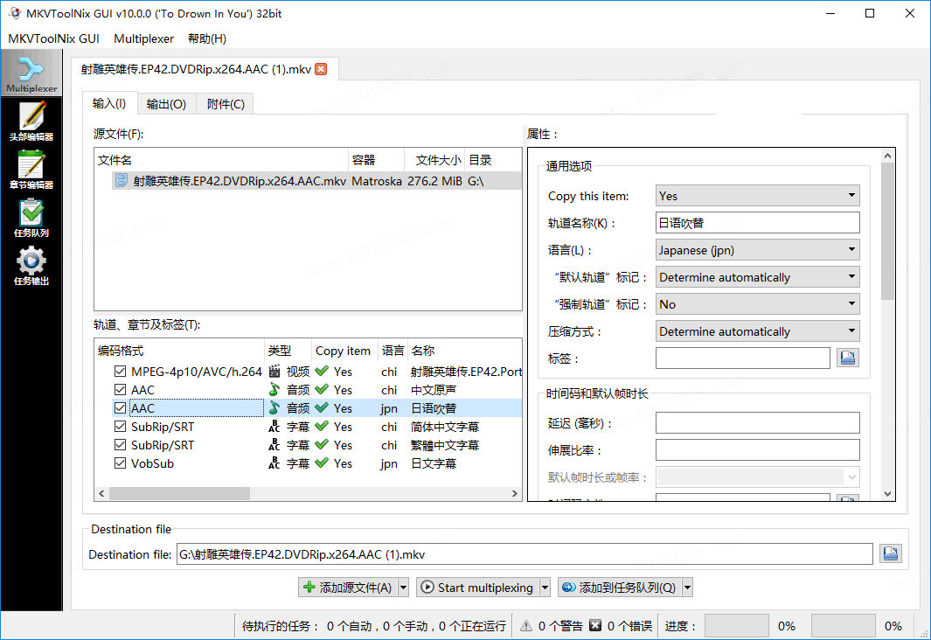The height and width of the screenshot is (640, 931).
Task: Click the Destination file path field
Action: click(x=525, y=554)
